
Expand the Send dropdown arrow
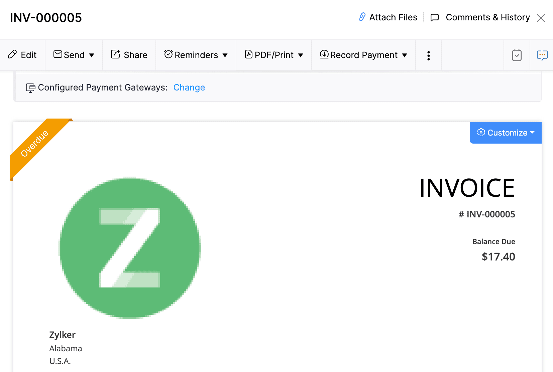(x=92, y=55)
